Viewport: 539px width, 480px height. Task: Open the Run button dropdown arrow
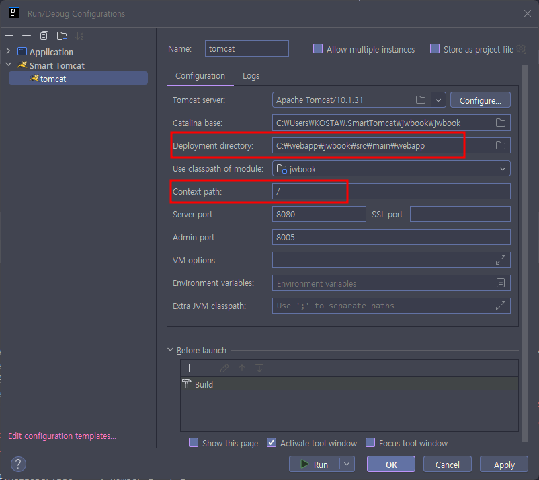(347, 464)
